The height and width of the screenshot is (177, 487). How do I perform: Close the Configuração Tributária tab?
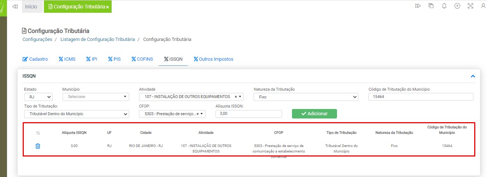tap(108, 7)
